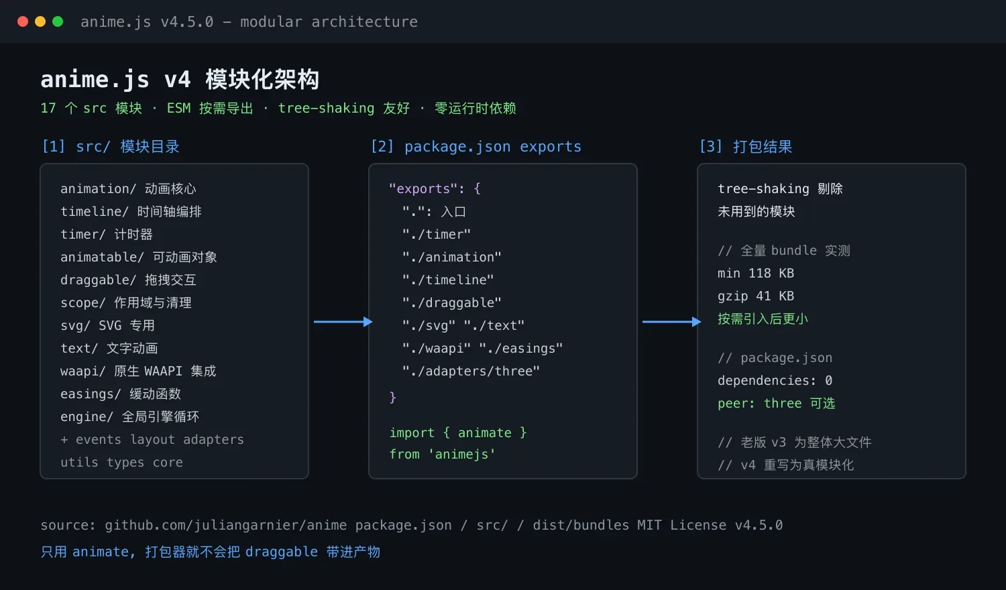Click the '"exports": {' line
The height and width of the screenshot is (590, 1006).
click(x=435, y=188)
